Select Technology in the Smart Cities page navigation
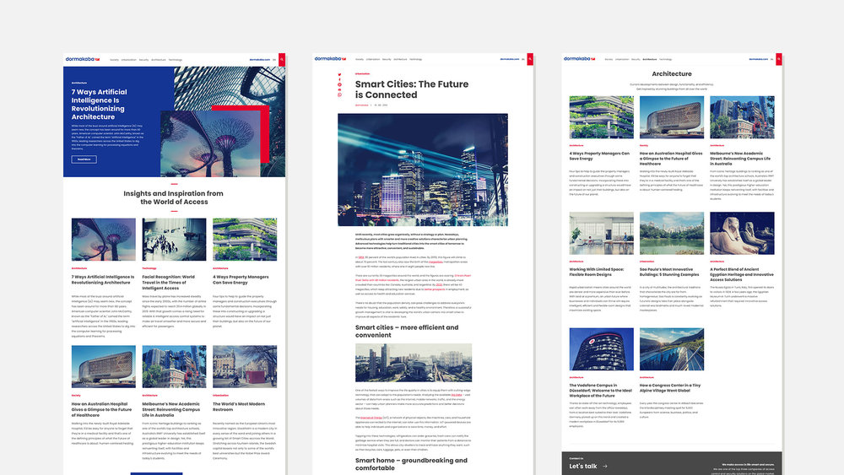The width and height of the screenshot is (844, 475). (415, 59)
